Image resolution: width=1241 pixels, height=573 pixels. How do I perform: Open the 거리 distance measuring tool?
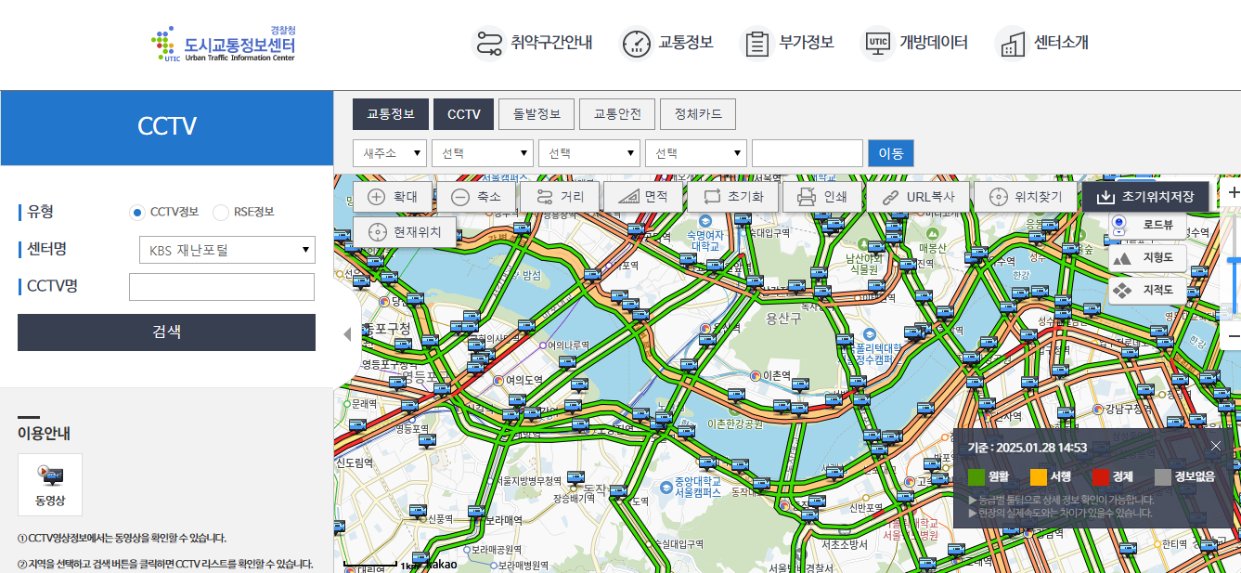(558, 196)
